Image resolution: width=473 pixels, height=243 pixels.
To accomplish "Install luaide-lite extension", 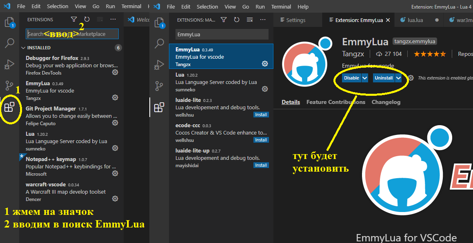I will 261,115.
